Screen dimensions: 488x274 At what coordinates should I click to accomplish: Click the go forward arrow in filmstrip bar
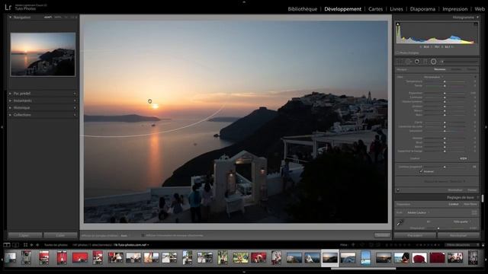[x=37, y=245]
